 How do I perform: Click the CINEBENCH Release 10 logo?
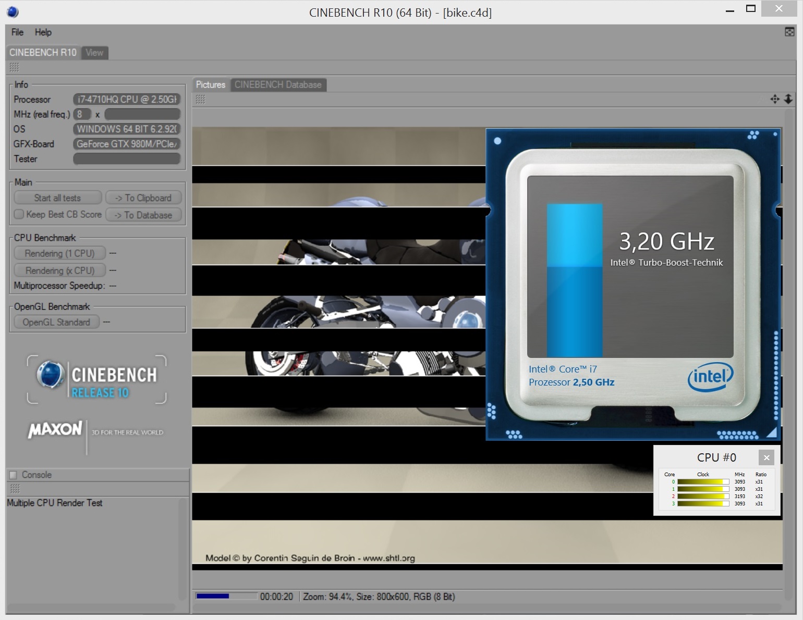[97, 380]
